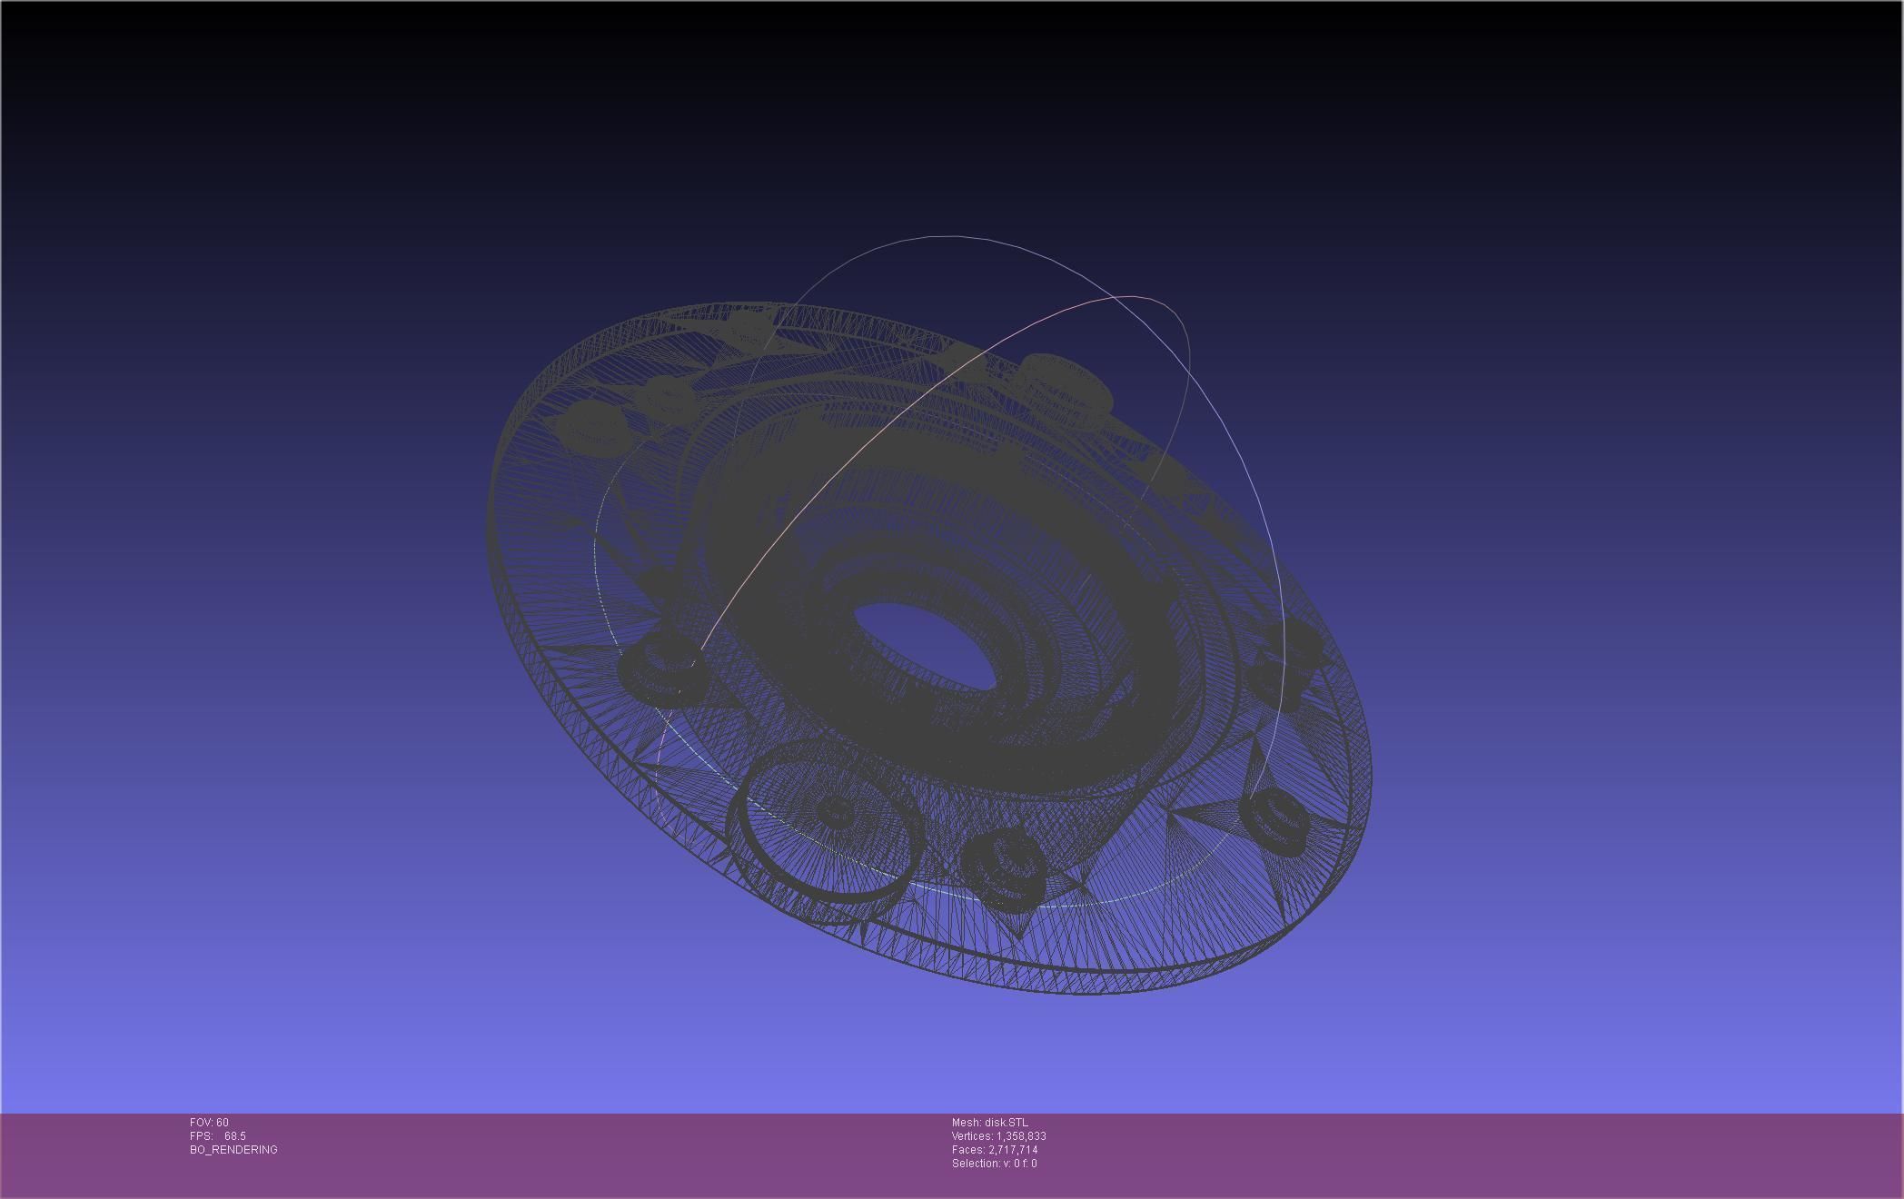This screenshot has width=1904, height=1199.
Task: Click the BO_RENDERING status label
Action: click(233, 1150)
